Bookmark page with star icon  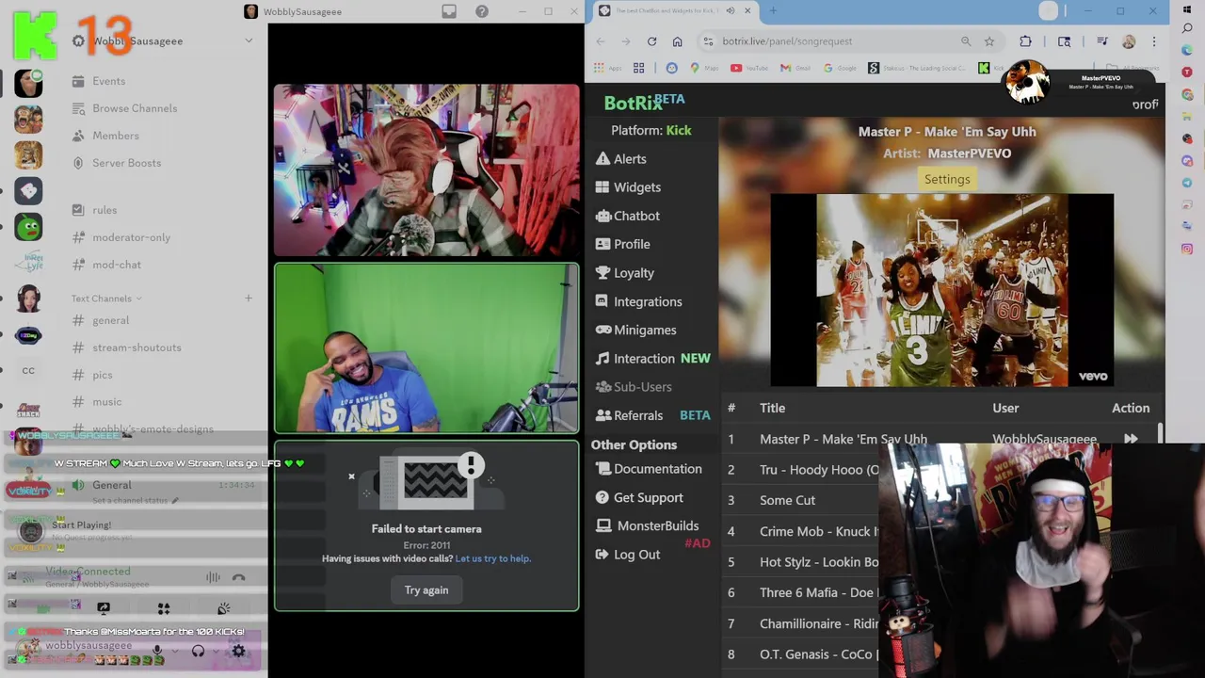(x=989, y=41)
